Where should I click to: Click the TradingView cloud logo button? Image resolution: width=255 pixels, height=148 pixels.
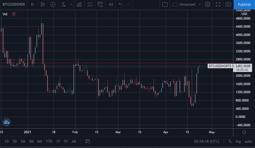coord(6,122)
